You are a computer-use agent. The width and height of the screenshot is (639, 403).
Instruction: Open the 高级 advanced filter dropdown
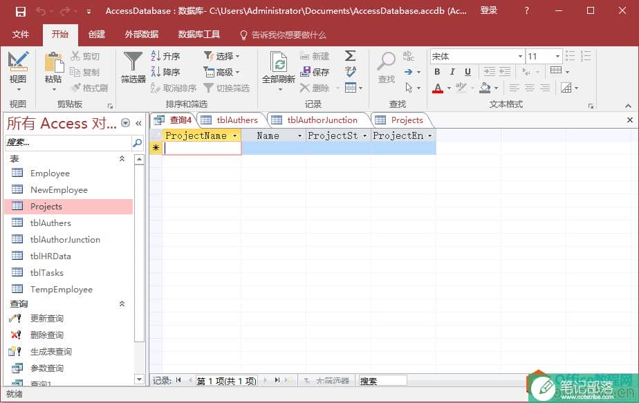point(222,72)
